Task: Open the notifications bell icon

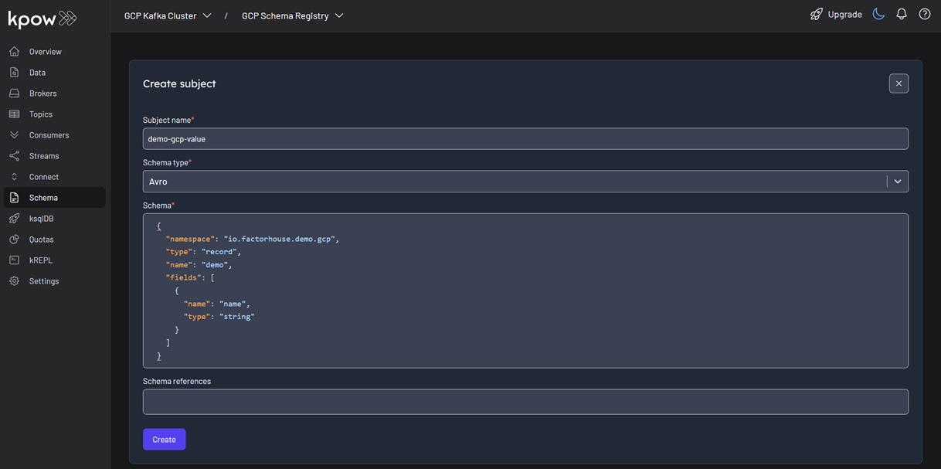Action: click(x=901, y=14)
